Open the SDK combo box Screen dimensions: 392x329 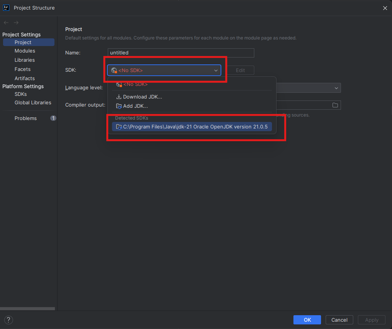[164, 70]
